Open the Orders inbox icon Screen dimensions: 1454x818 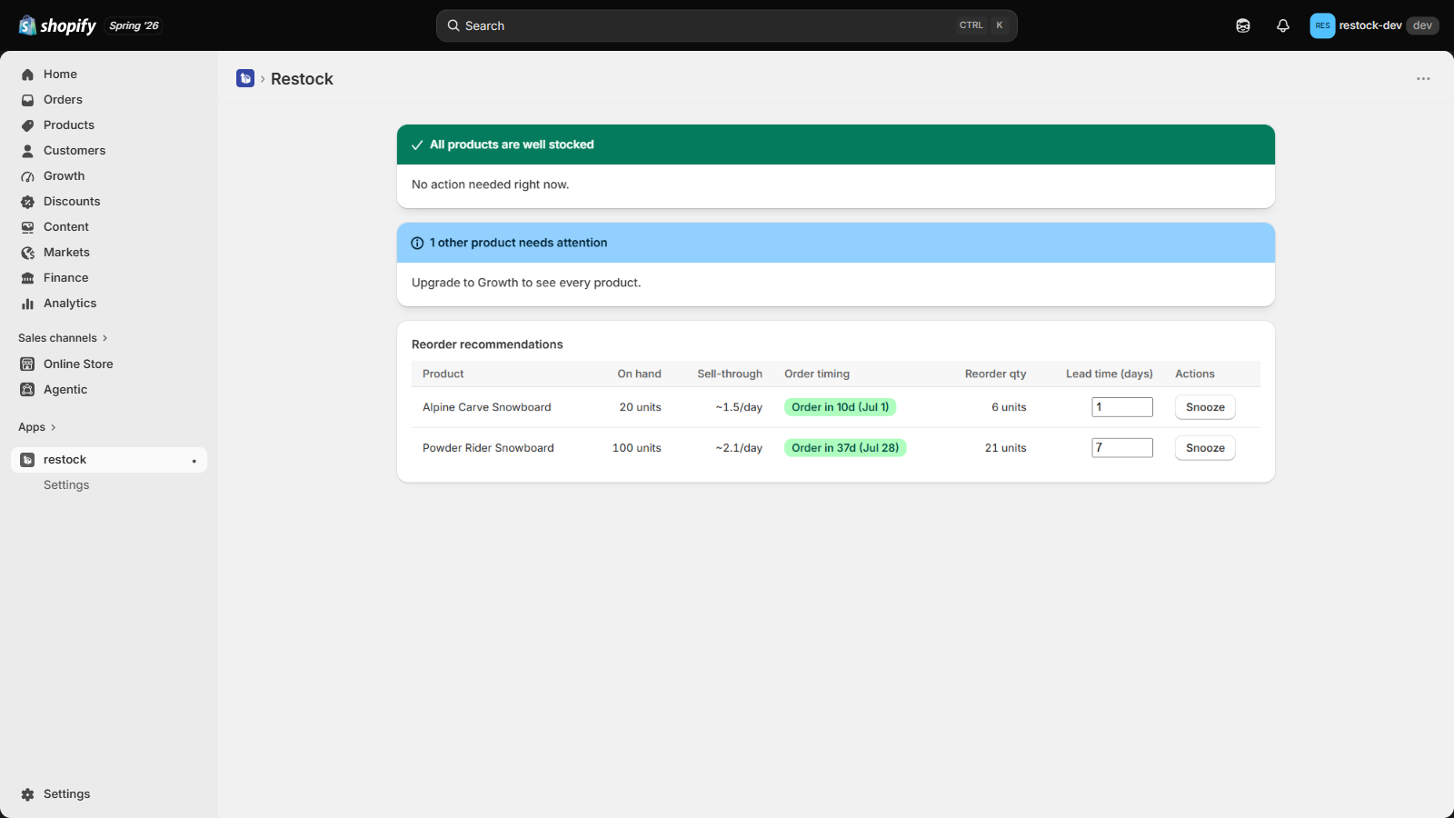pos(27,100)
